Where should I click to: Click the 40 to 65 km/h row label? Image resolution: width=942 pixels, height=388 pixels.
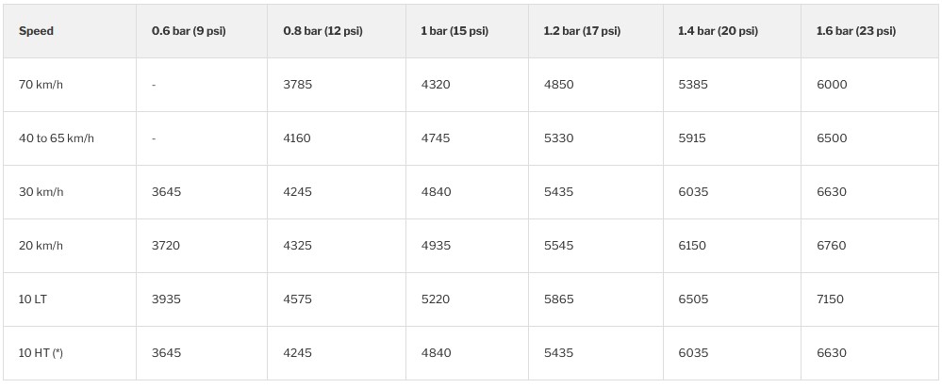tap(57, 138)
